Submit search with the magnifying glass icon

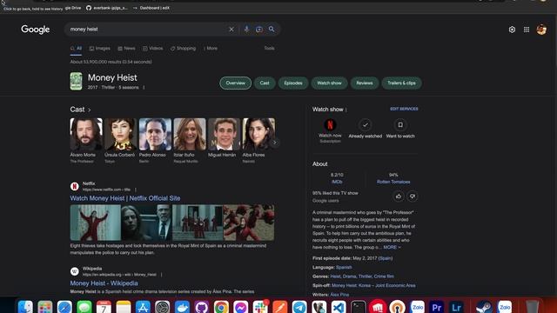(272, 29)
